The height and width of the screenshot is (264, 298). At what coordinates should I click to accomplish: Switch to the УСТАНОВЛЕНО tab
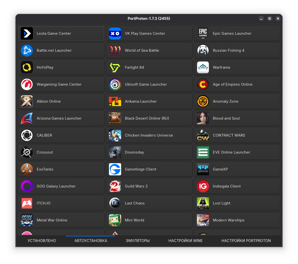click(x=42, y=241)
